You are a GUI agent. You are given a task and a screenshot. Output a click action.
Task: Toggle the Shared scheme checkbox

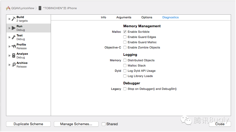tap(104, 124)
